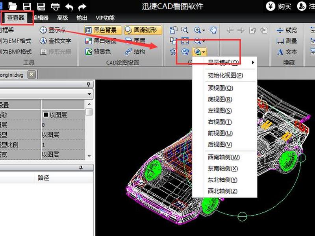Activate the pan hand tool
315x236 pixels.
coord(213,30)
